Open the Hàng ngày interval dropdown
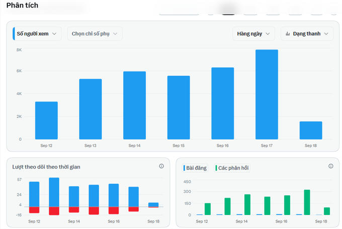Image resolution: width=342 pixels, height=229 pixels. point(253,34)
